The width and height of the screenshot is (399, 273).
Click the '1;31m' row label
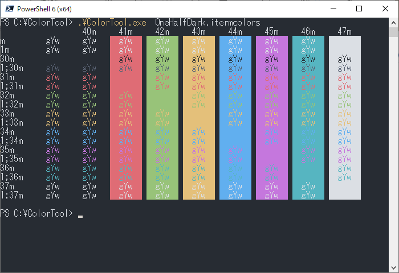coord(12,86)
